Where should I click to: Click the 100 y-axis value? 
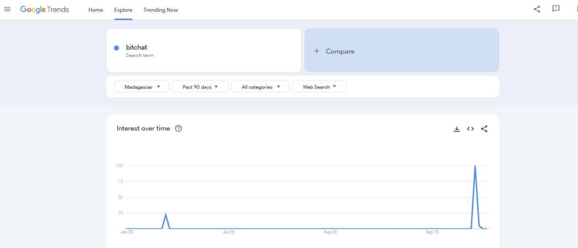119,166
